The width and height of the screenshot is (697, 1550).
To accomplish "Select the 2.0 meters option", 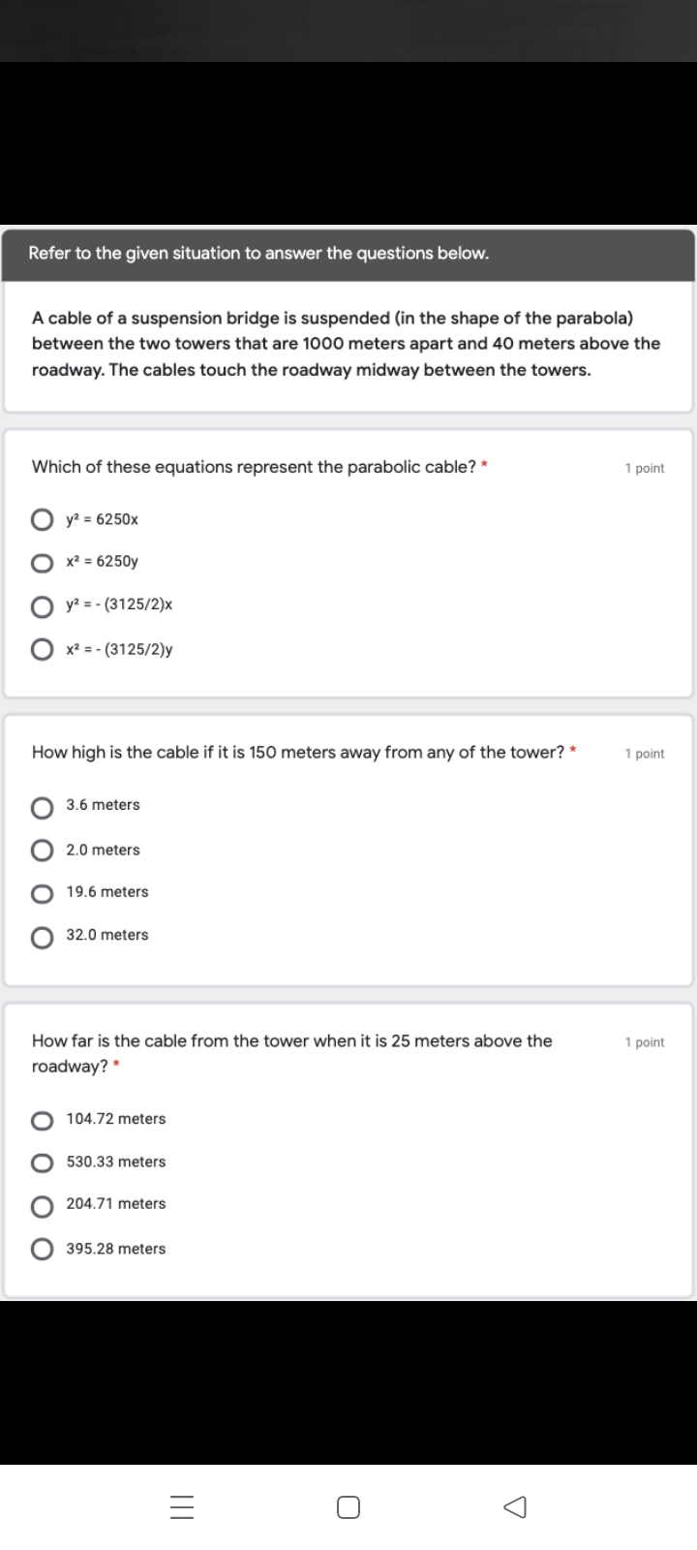I will (42, 851).
